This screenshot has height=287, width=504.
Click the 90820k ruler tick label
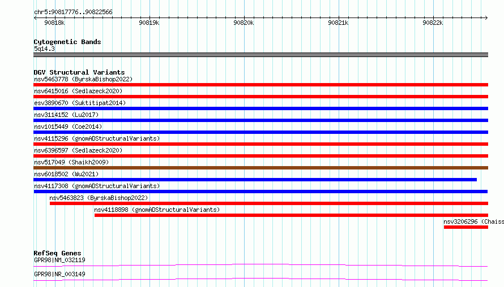click(x=244, y=23)
